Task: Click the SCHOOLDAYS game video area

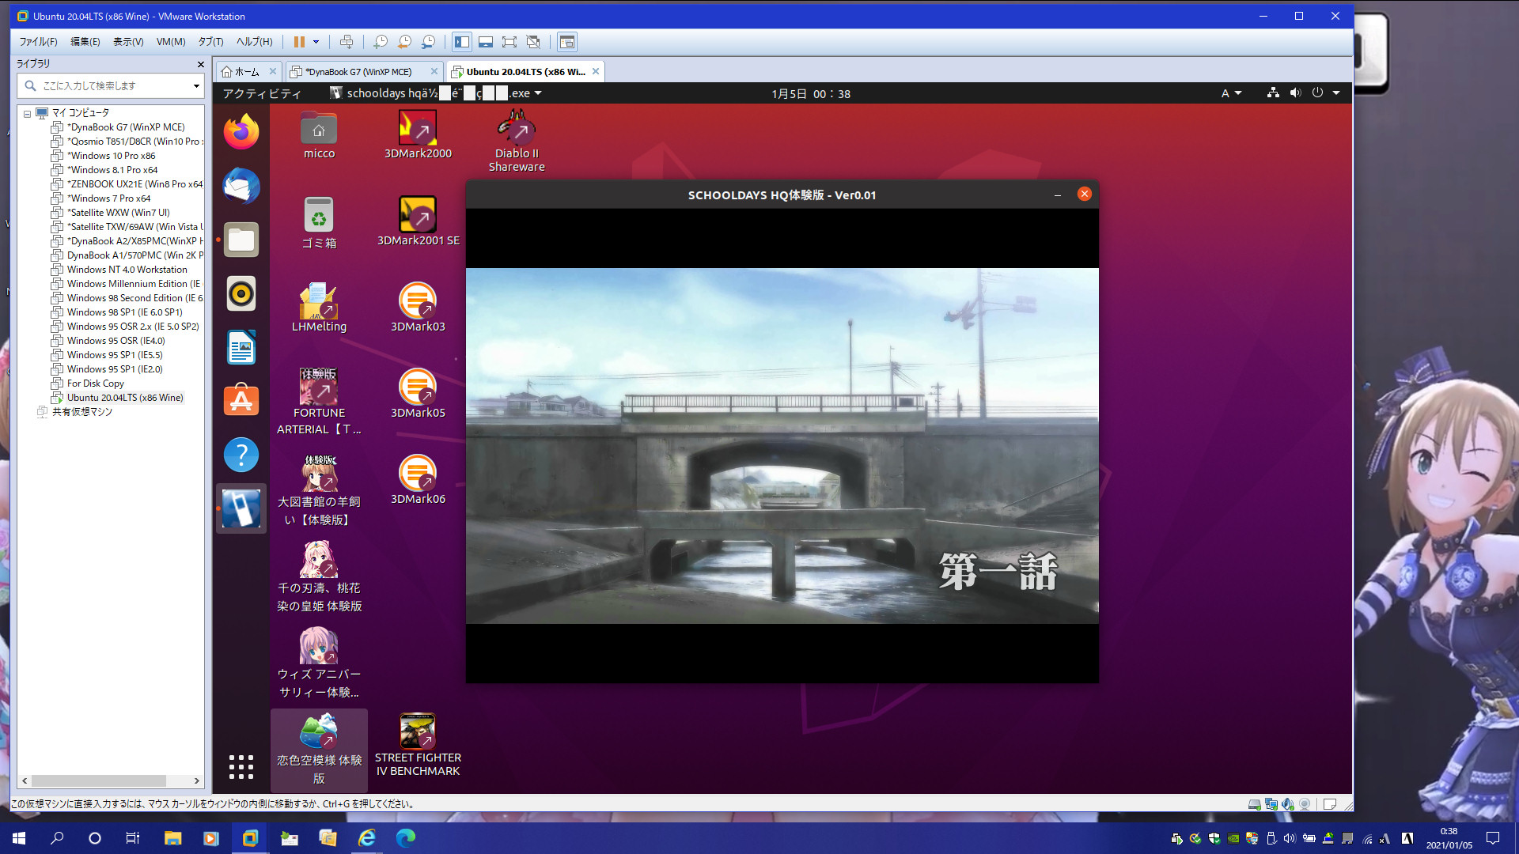Action: pyautogui.click(x=782, y=445)
